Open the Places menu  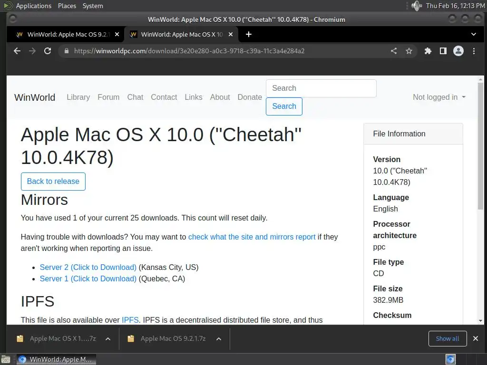point(67,6)
